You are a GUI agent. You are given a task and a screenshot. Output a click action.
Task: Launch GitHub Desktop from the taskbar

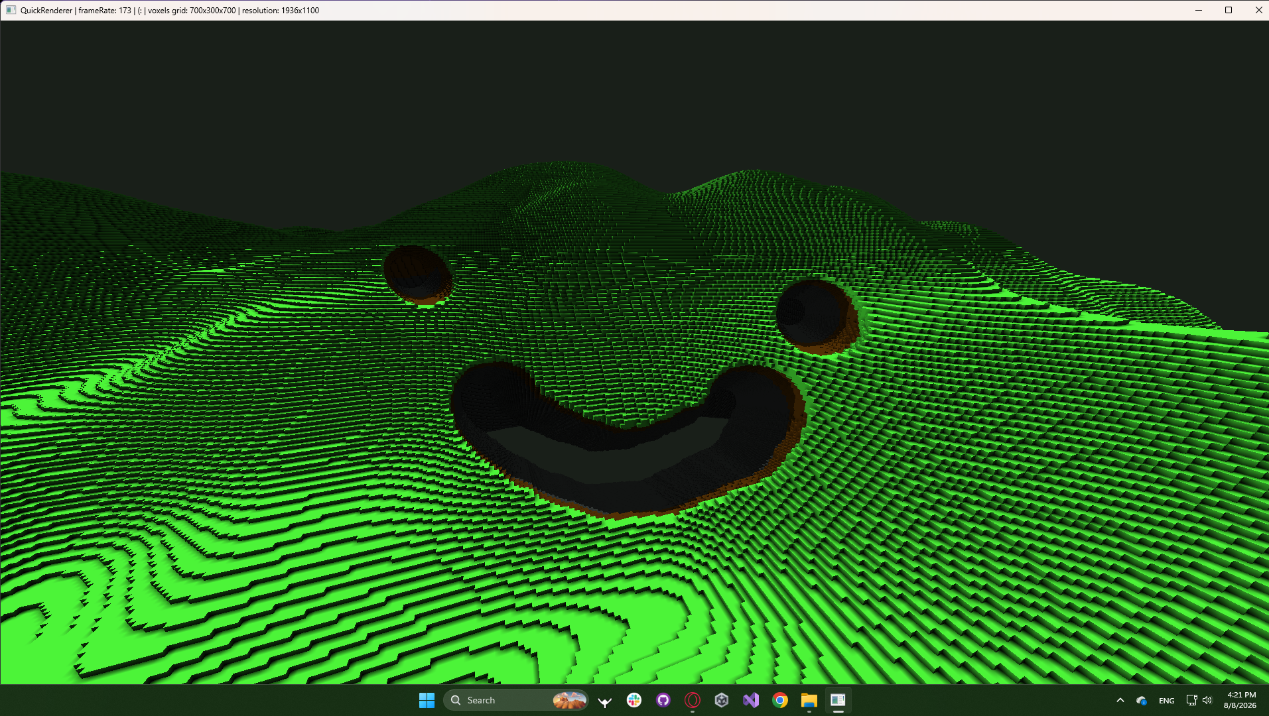tap(663, 700)
